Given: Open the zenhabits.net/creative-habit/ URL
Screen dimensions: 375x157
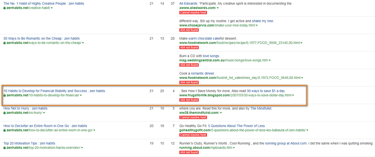Looking at the screenshot, I should coord(28,8).
